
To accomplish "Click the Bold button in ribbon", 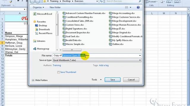I will point(18,1).
